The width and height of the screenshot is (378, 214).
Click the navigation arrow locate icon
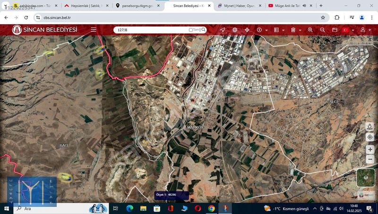tap(223, 30)
